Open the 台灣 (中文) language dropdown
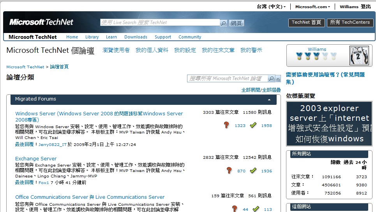The image size is (376, 212). click(x=271, y=7)
